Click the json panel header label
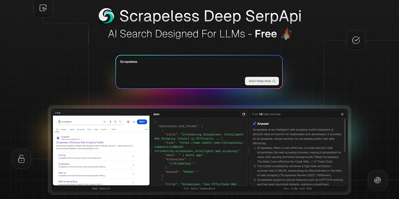This screenshot has height=199, width=399. (156, 115)
